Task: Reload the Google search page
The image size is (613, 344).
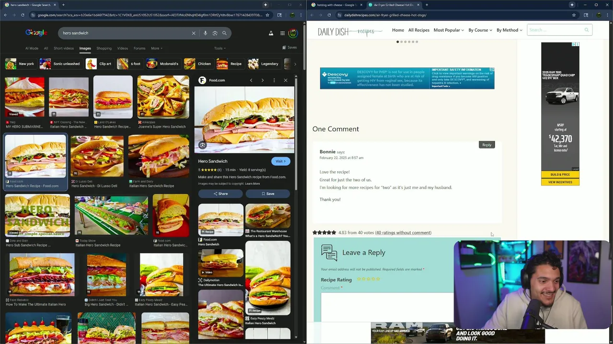Action: tap(23, 15)
